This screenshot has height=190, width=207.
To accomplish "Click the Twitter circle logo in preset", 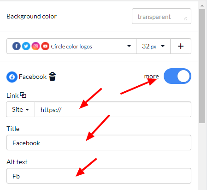I will coord(26,46).
